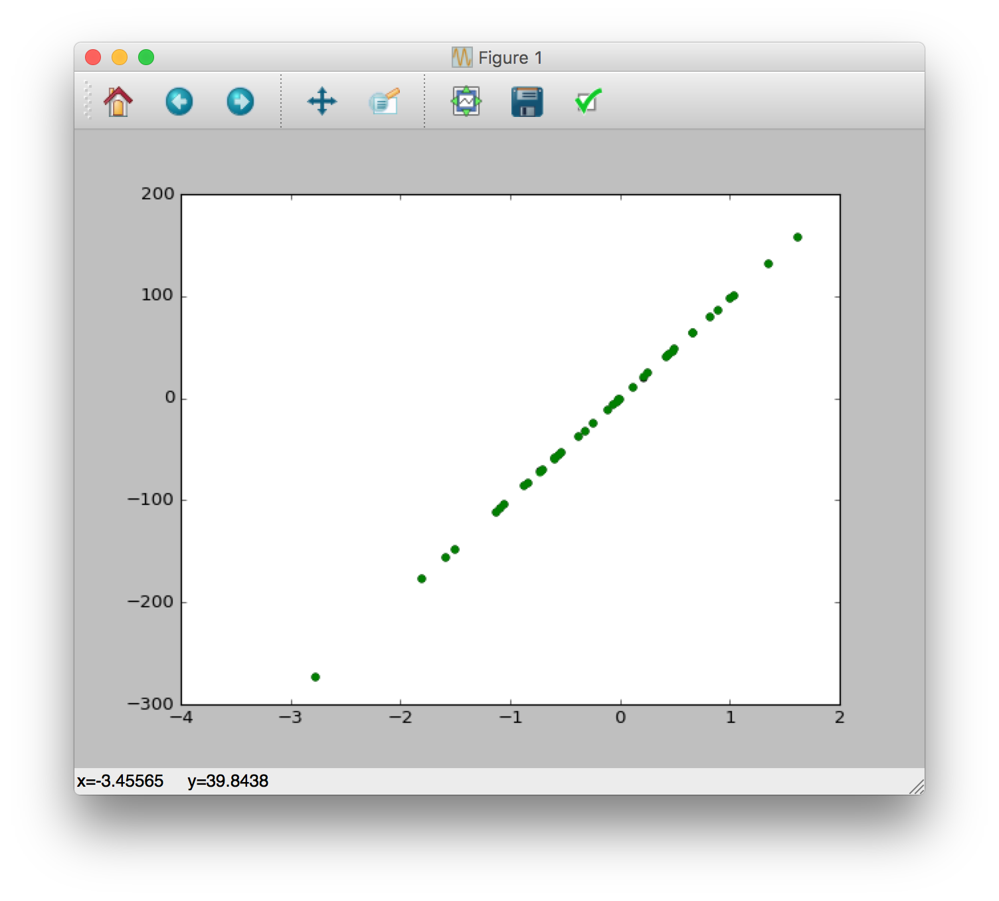The image size is (999, 901).
Task: Click x-axis label '−1'
Action: [510, 718]
